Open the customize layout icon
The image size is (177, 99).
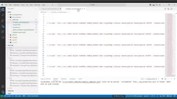[160, 5]
